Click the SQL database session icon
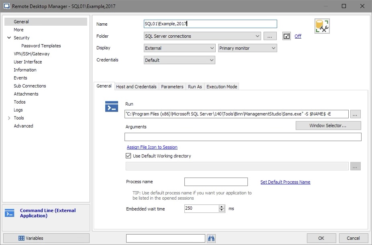The image size is (372, 245). tap(322, 26)
